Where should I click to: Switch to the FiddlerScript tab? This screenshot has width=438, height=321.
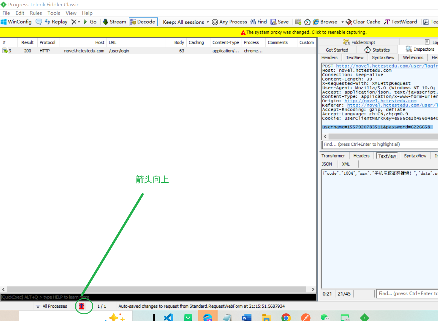[359, 42]
